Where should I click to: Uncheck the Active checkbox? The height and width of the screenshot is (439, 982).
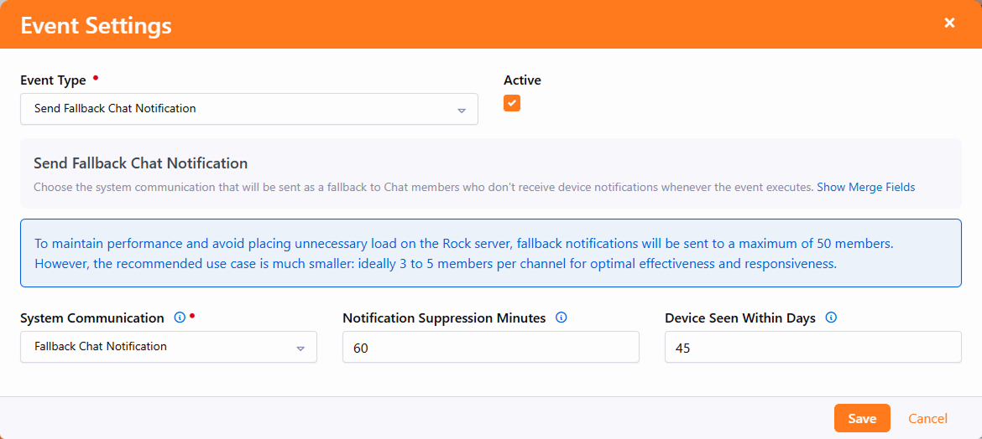point(512,103)
